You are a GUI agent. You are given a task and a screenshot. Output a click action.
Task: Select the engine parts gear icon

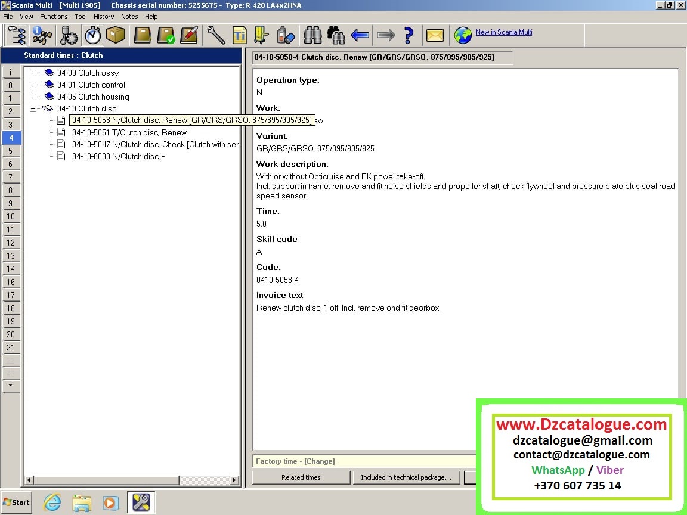coord(68,36)
